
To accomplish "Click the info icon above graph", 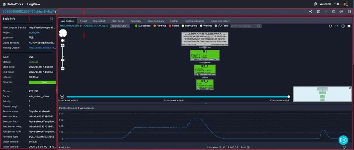I will tap(343, 26).
